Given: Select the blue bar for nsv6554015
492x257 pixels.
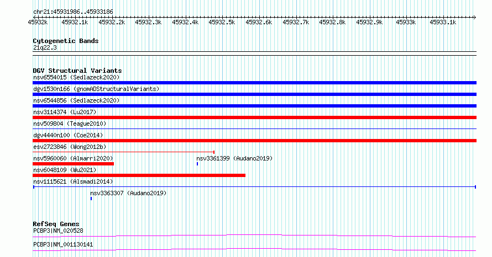Looking at the screenshot, I should pyautogui.click(x=254, y=83).
